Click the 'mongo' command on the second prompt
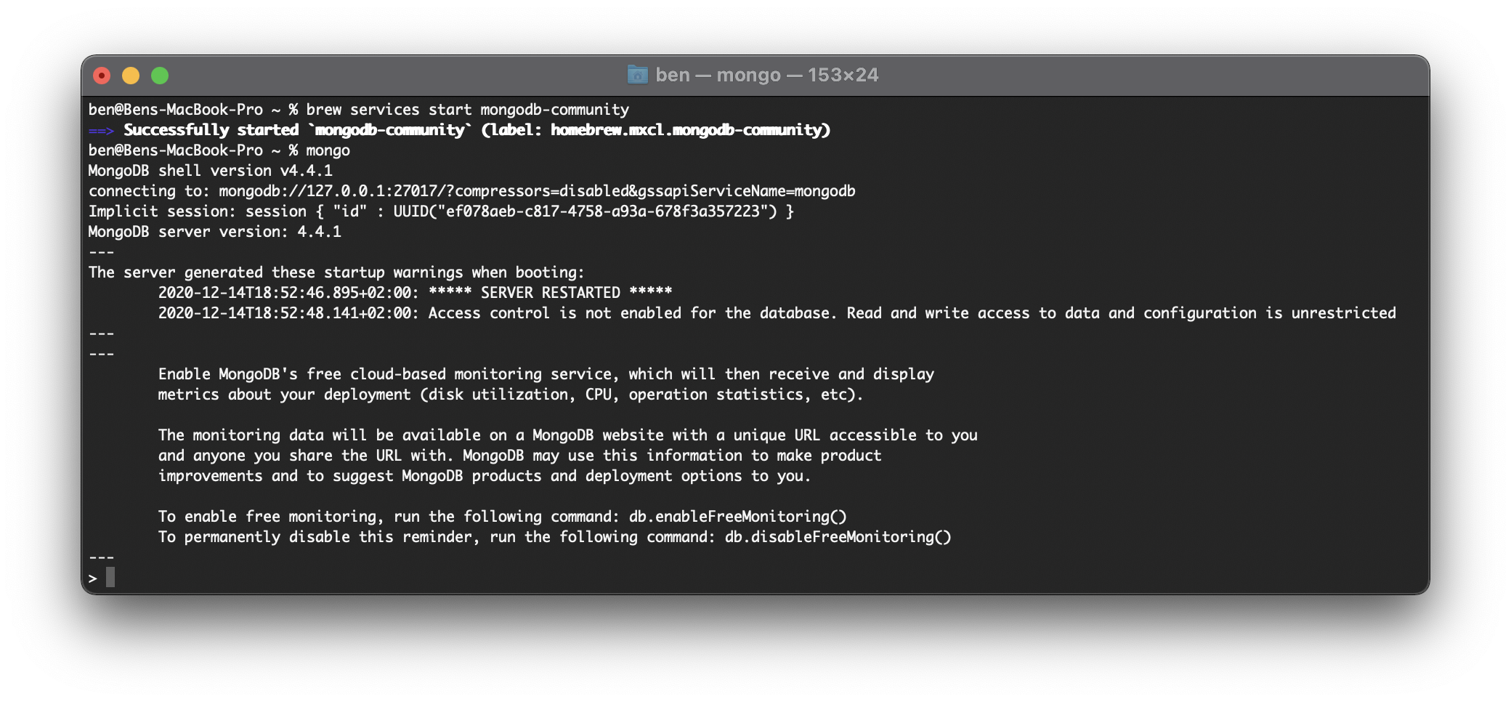1511x702 pixels. click(328, 150)
